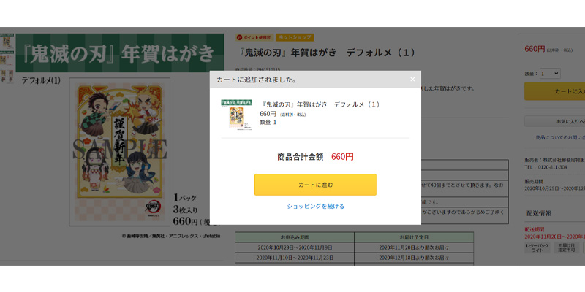Click the green 『鬼滅の刃』年賀はがき banner image
The width and height of the screenshot is (585, 292).
(x=120, y=53)
